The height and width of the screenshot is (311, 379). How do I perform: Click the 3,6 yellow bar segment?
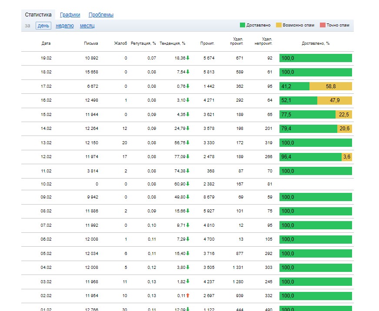tap(346, 157)
